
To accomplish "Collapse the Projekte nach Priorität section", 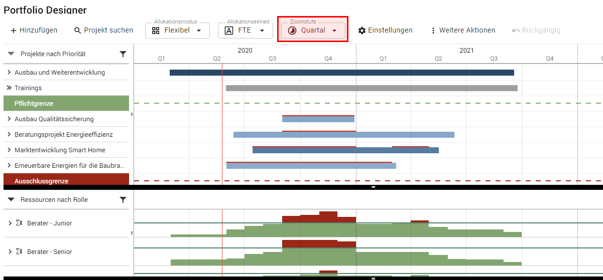I will click(x=11, y=54).
